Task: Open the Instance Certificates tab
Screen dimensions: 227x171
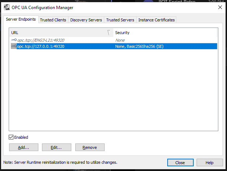Action: coord(156,20)
